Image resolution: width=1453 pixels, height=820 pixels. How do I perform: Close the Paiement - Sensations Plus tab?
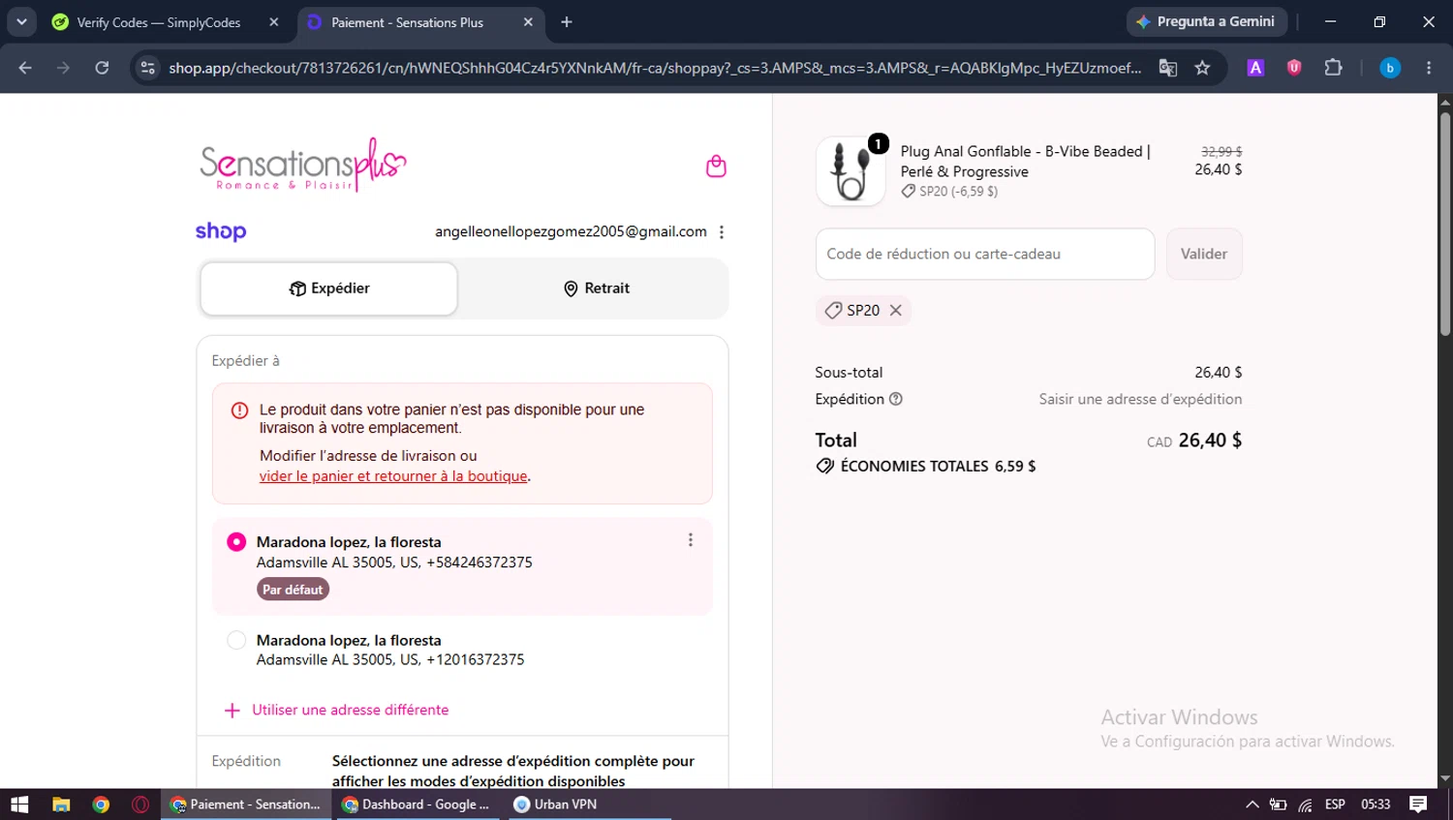tap(528, 22)
